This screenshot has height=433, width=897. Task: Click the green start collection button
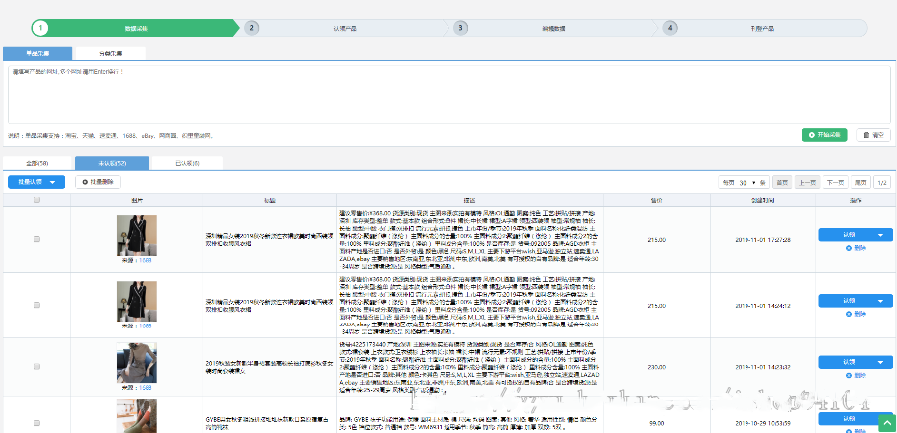pyautogui.click(x=826, y=135)
